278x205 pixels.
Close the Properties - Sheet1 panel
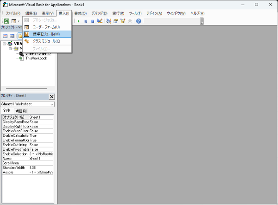(x=51, y=97)
